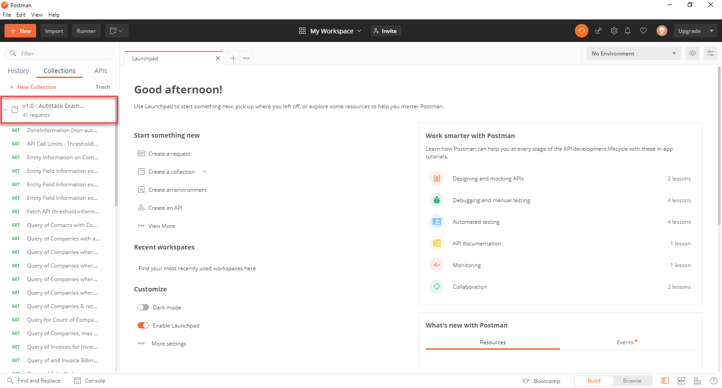722x388 pixels.
Task: Expand the My Workspace switcher
Action: tap(330, 31)
